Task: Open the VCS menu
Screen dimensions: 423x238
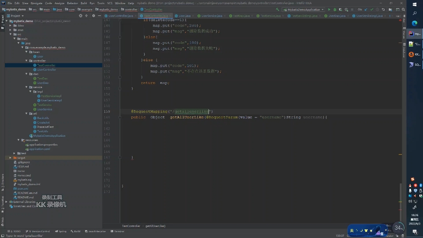Action: [110, 3]
